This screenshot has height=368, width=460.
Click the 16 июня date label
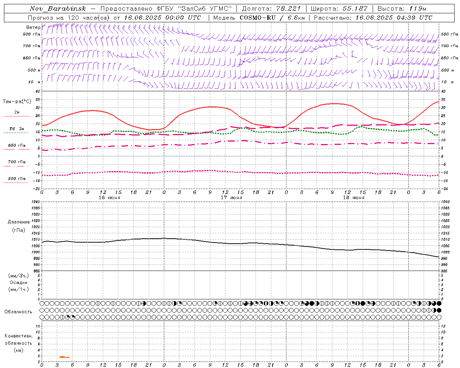tap(109, 198)
